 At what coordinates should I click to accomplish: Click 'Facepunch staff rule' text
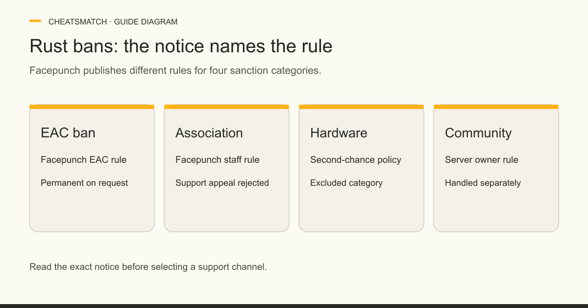point(218,160)
